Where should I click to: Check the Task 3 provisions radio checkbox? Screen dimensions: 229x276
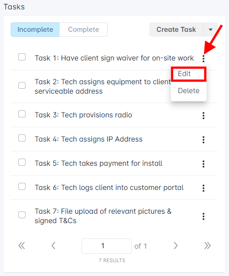pyautogui.click(x=22, y=114)
